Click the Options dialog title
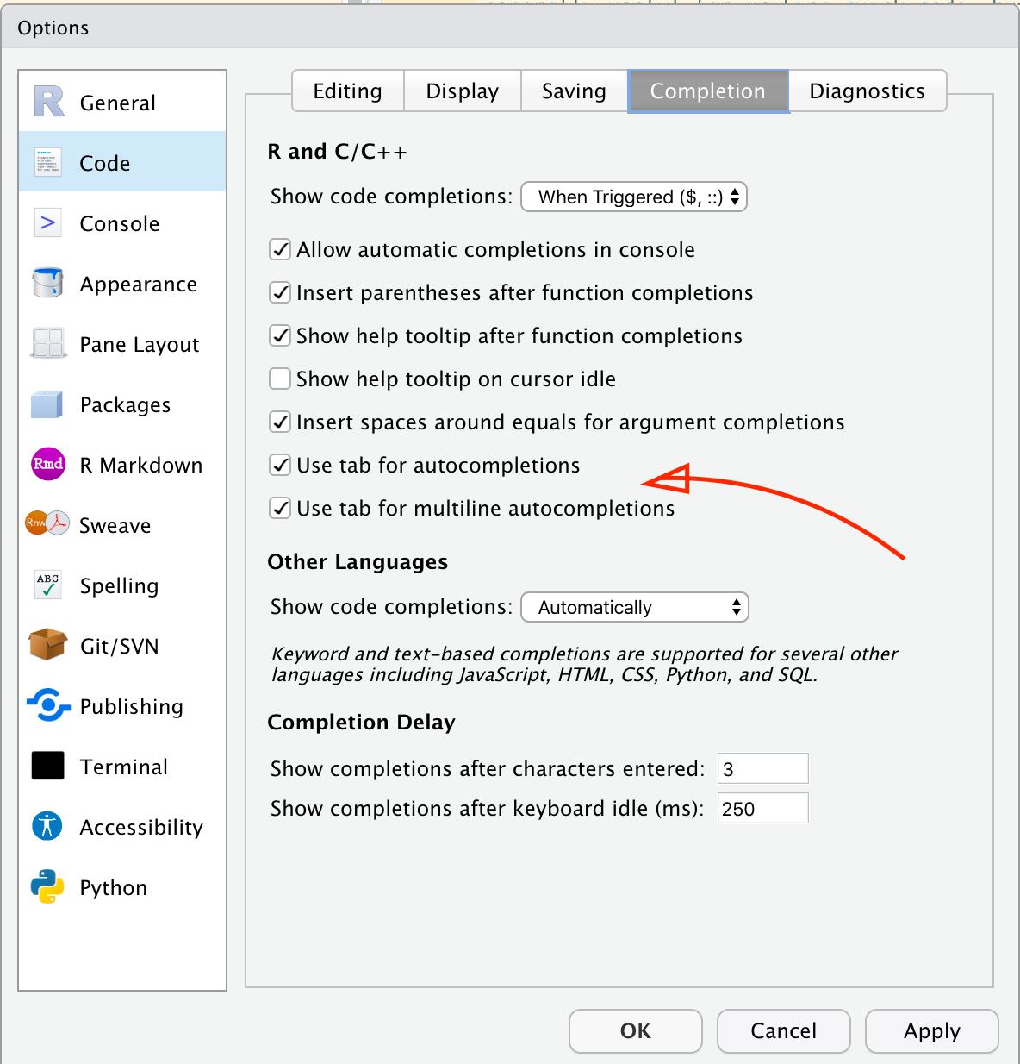Image resolution: width=1020 pixels, height=1064 pixels. point(53,28)
